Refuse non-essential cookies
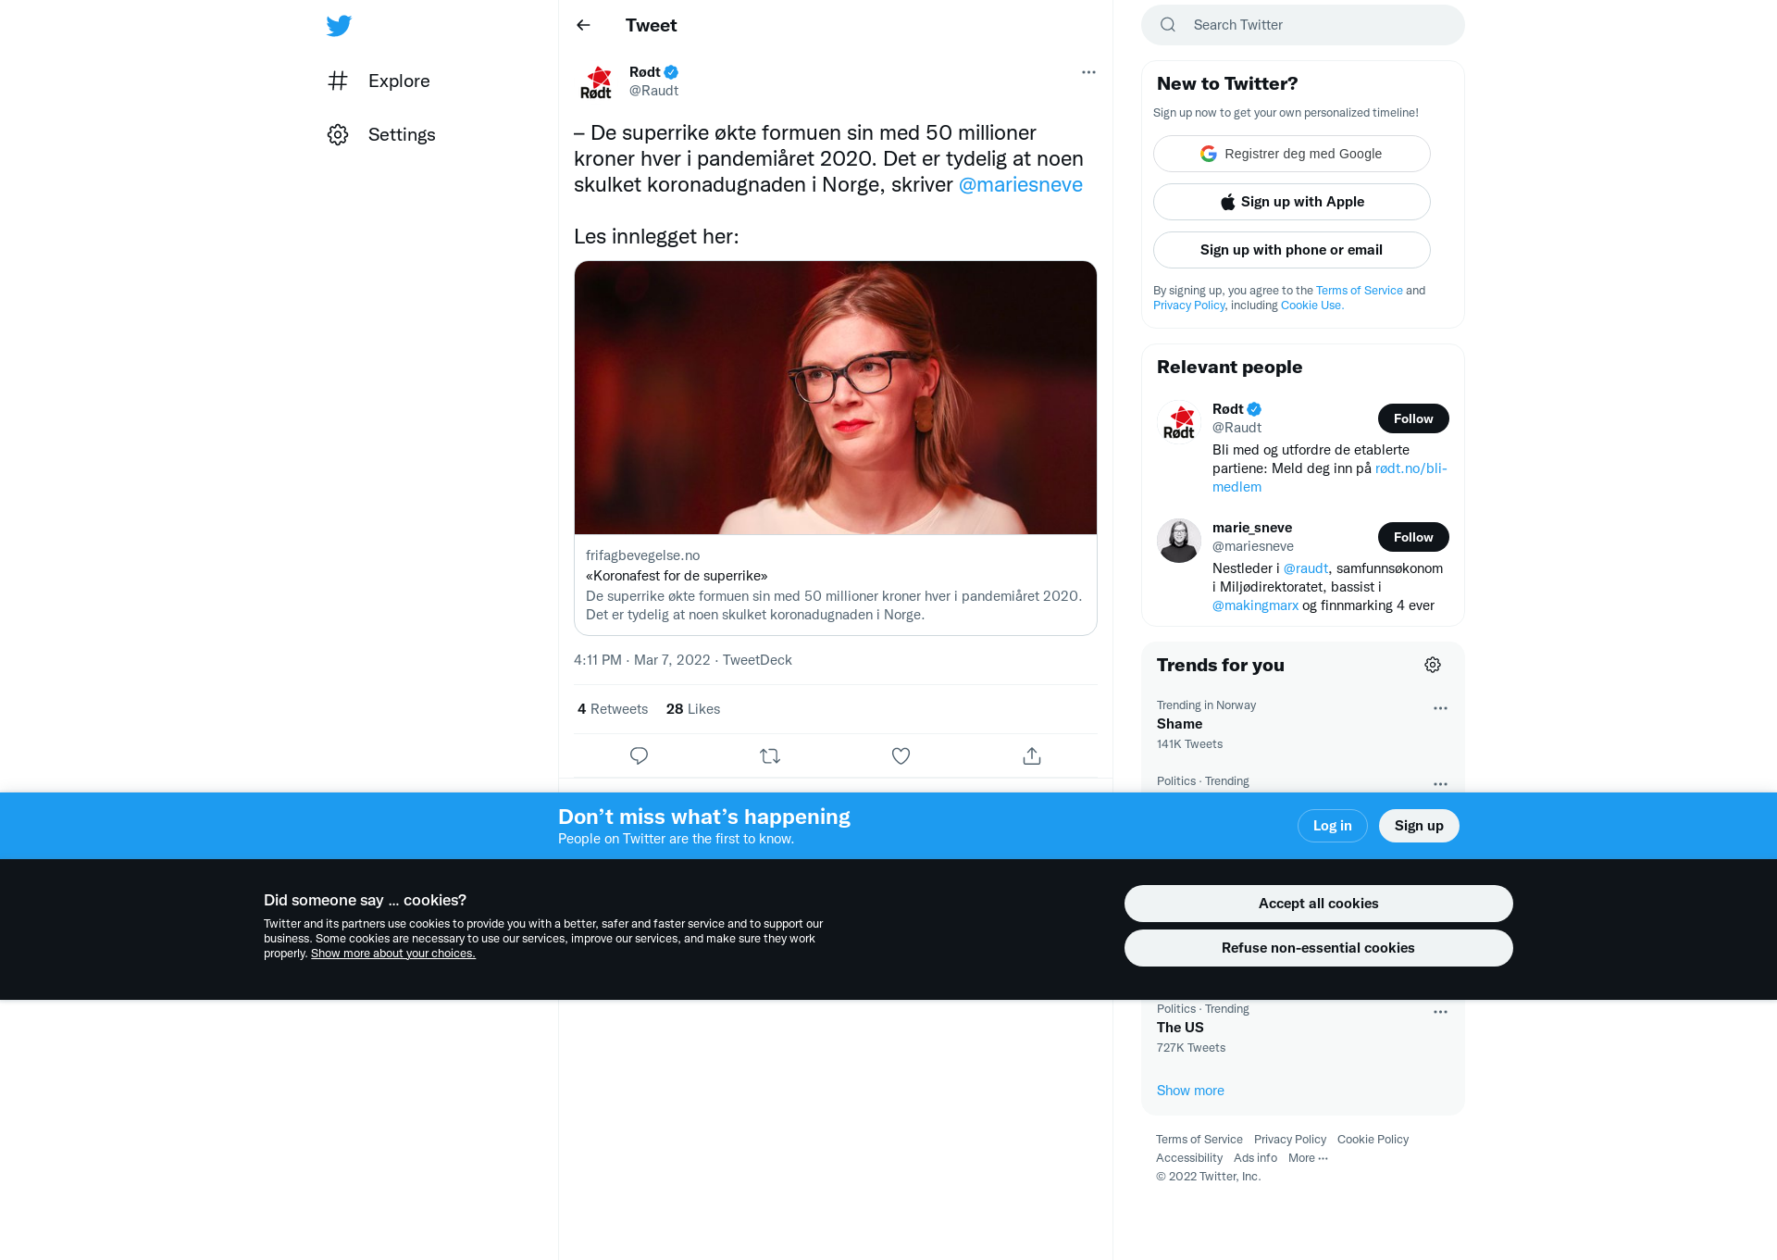Image resolution: width=1777 pixels, height=1260 pixels. 1318,947
